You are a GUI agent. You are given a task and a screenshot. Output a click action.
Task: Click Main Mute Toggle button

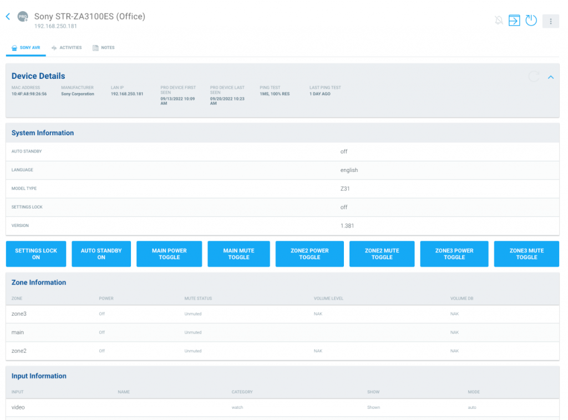pos(239,254)
